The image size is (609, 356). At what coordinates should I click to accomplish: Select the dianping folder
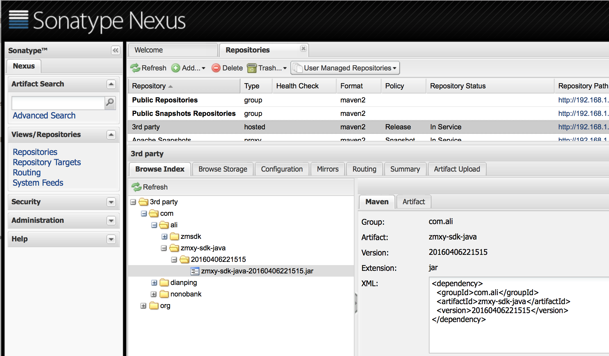coord(184,283)
